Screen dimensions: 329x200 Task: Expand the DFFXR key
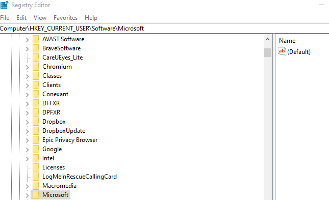click(x=27, y=104)
